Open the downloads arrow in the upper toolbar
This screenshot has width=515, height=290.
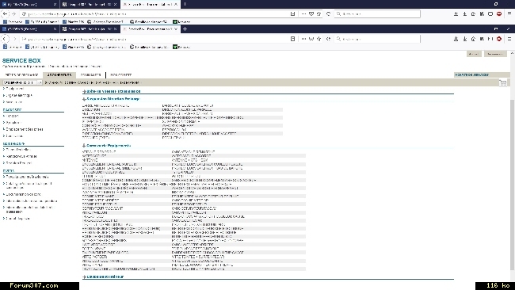coord(465,13)
